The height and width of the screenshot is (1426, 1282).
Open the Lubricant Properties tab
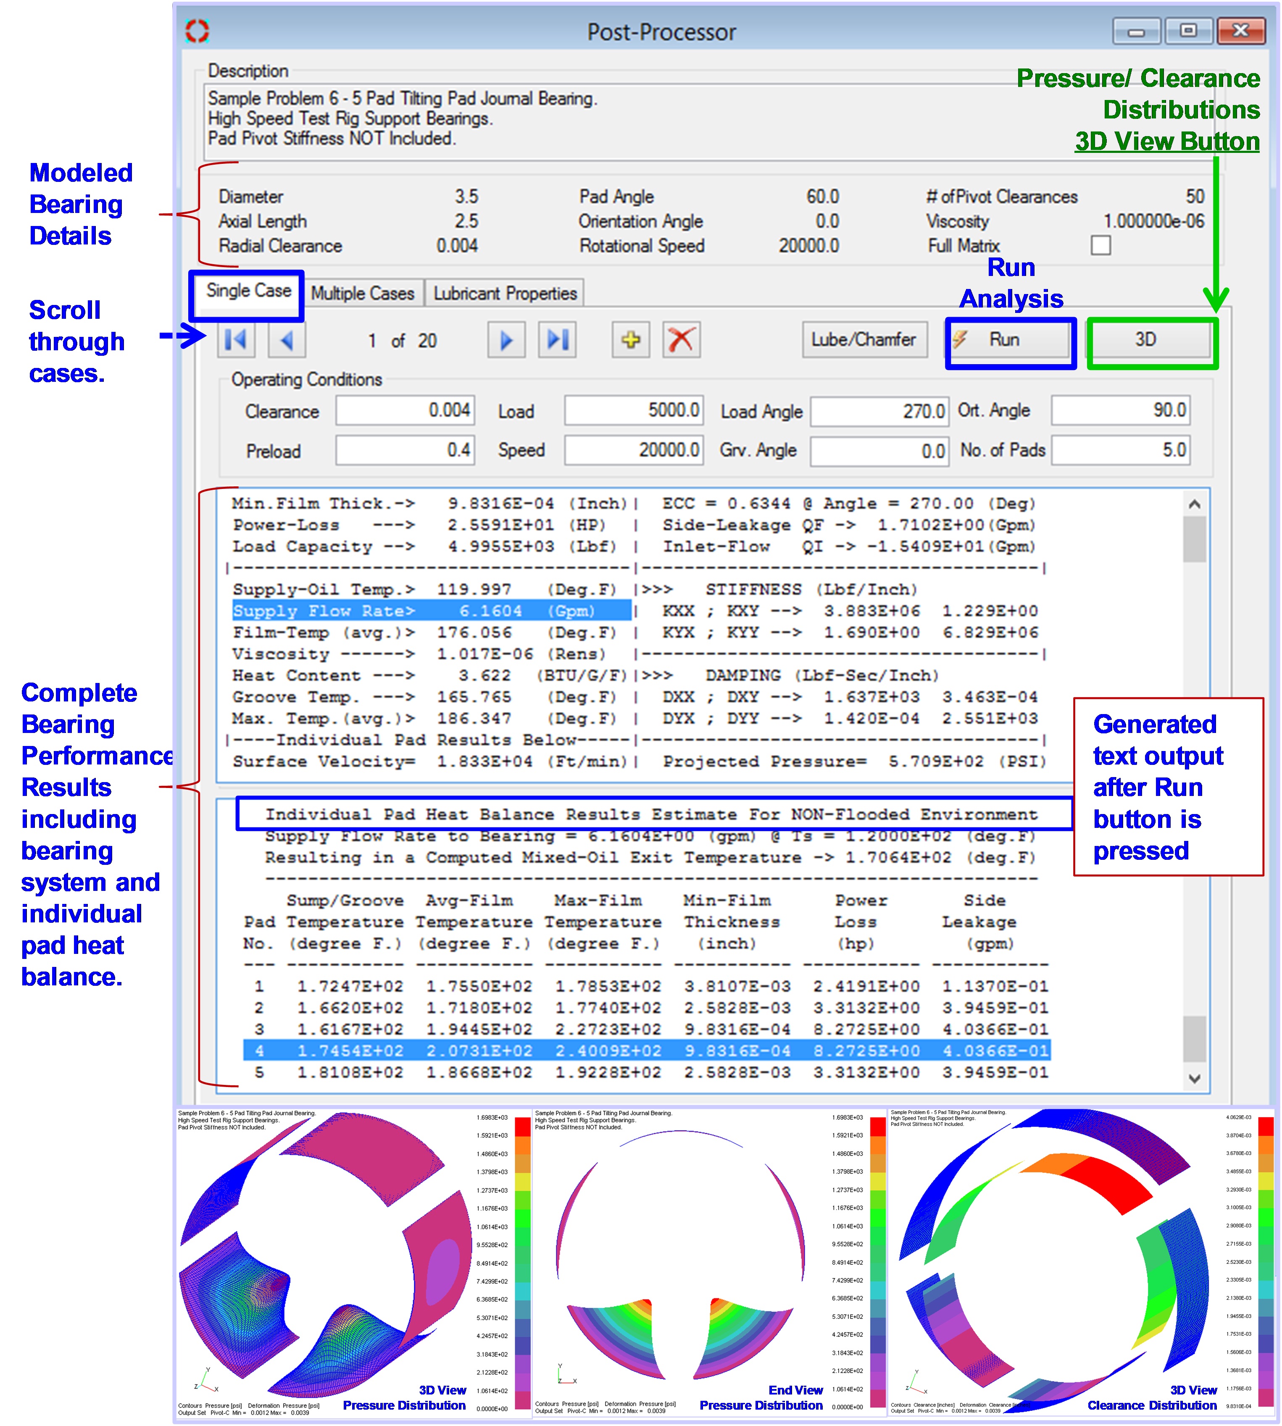point(505,293)
